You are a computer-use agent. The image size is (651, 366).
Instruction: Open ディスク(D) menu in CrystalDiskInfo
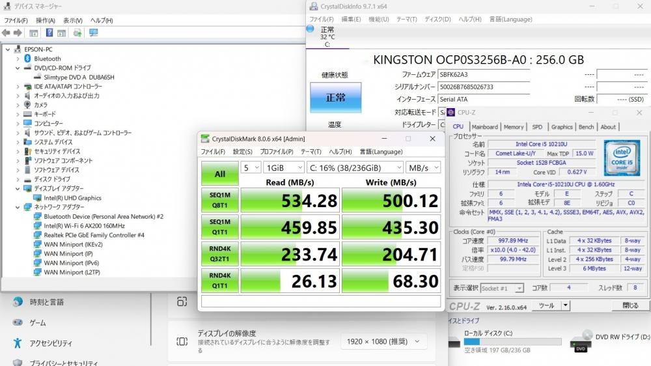point(437,19)
